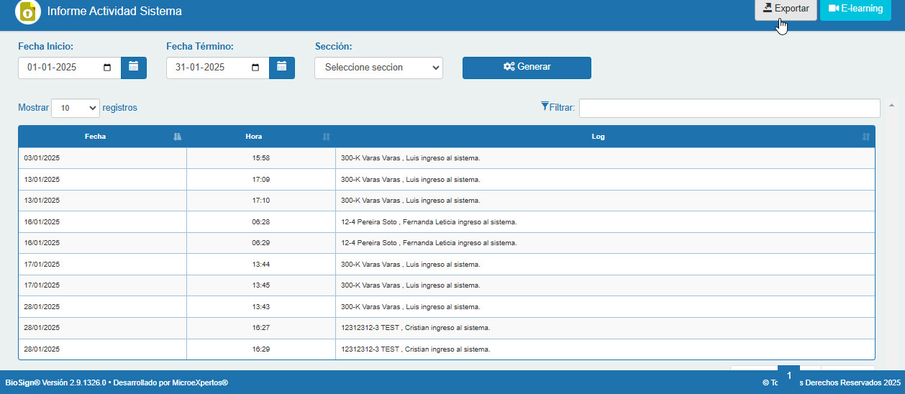This screenshot has width=905, height=394.
Task: Open the Mostrar registros count dropdown
Action: coord(76,108)
